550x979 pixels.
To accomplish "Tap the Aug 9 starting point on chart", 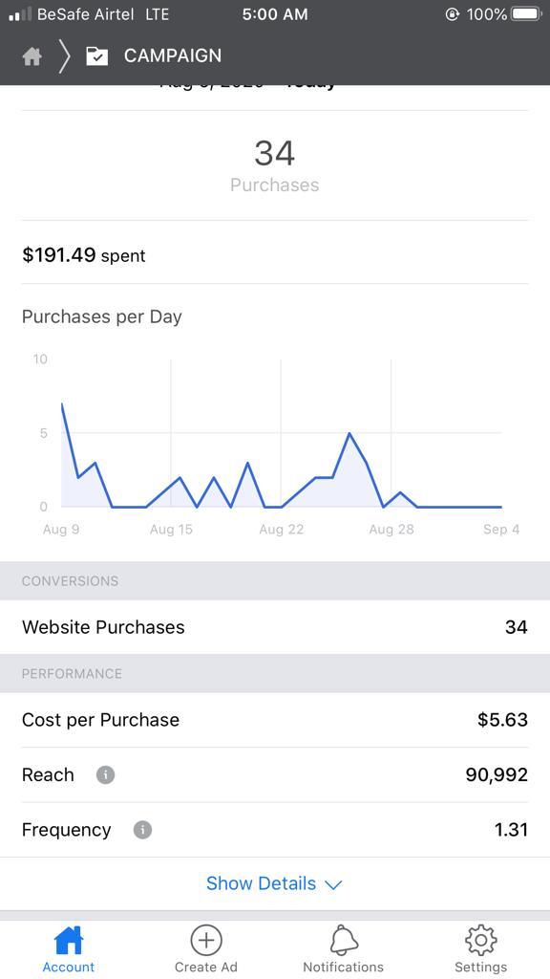I will [x=62, y=404].
